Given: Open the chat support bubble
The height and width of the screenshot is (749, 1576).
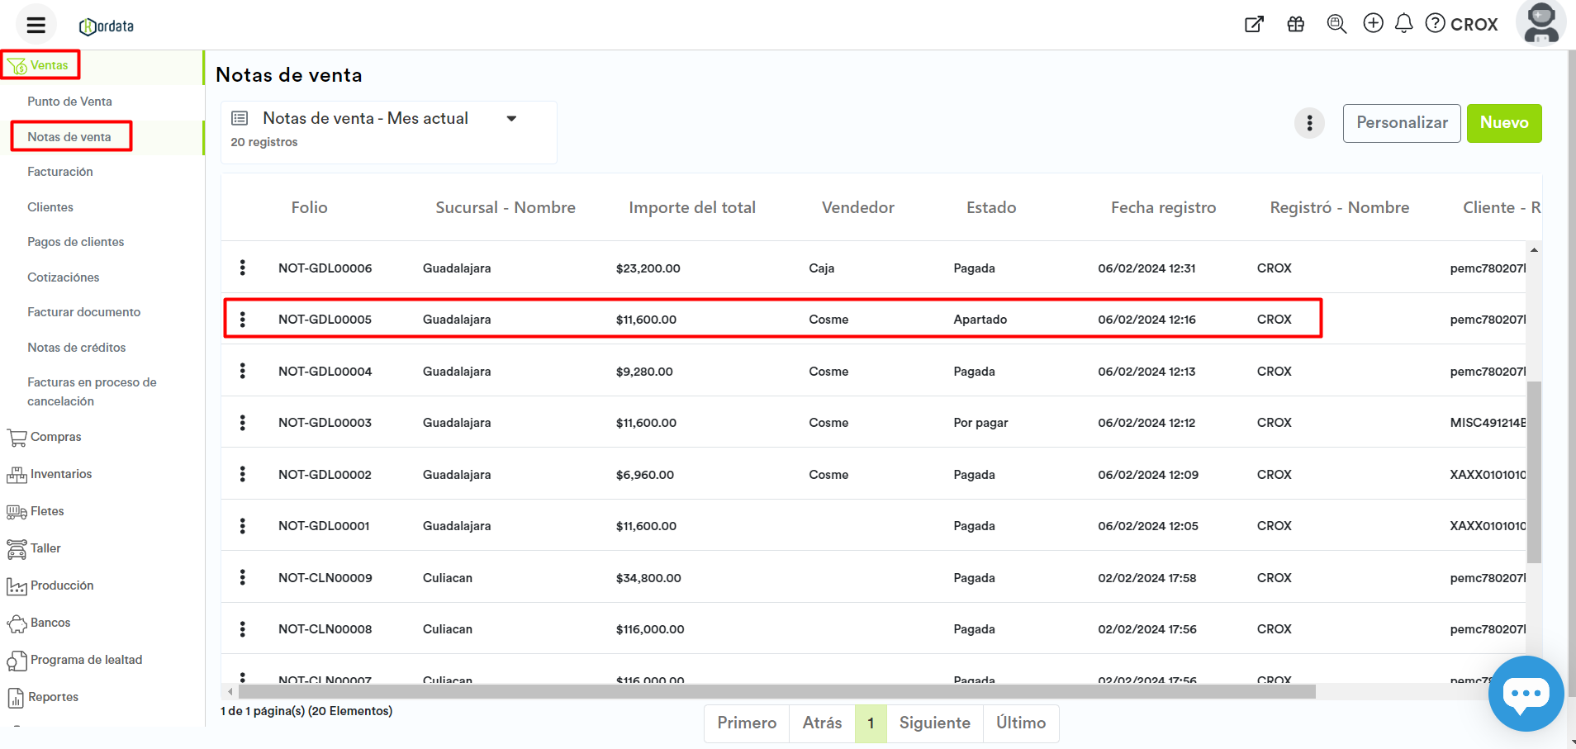Looking at the screenshot, I should [1525, 694].
